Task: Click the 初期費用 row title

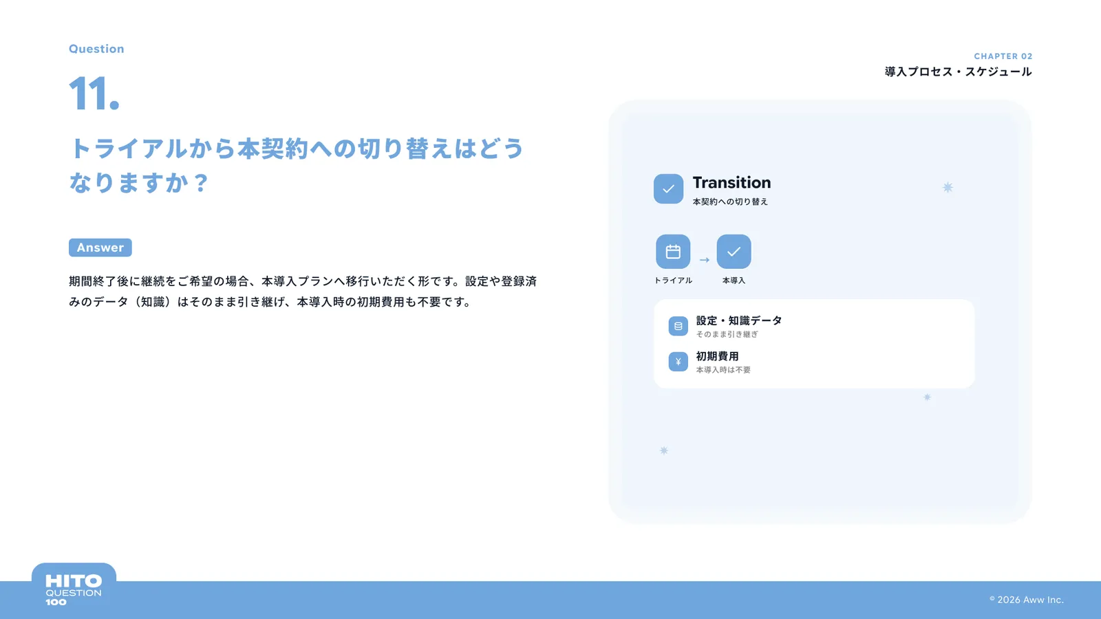Action: pos(717,356)
